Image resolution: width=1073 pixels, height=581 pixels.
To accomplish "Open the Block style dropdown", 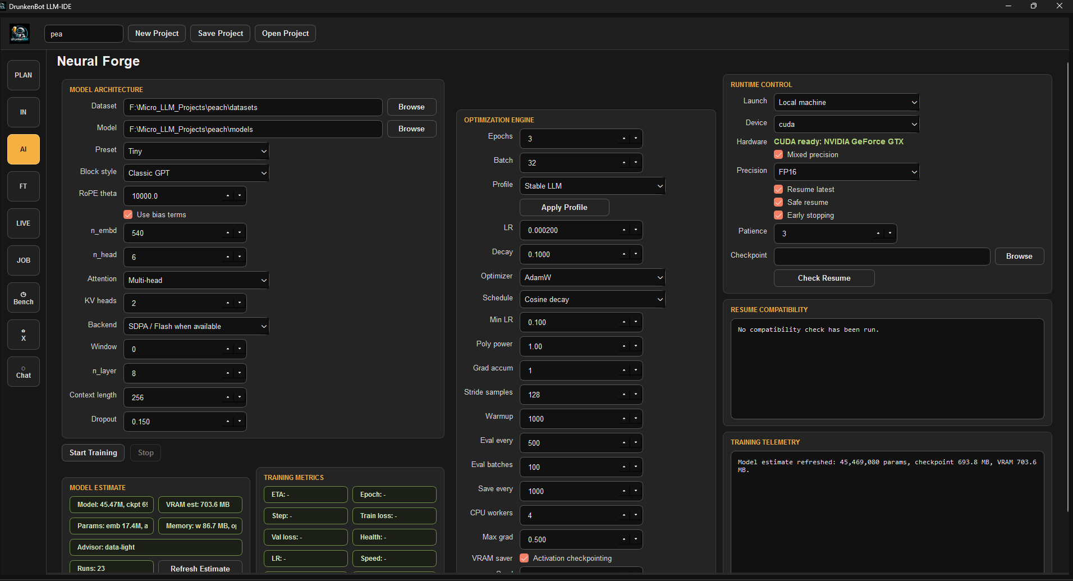I will coord(196,173).
